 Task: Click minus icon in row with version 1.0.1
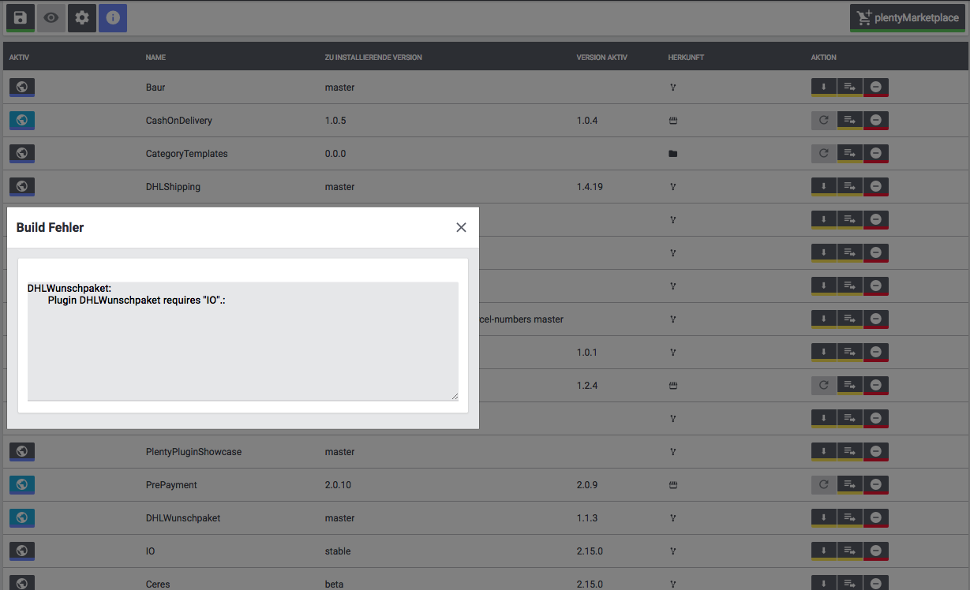point(876,353)
